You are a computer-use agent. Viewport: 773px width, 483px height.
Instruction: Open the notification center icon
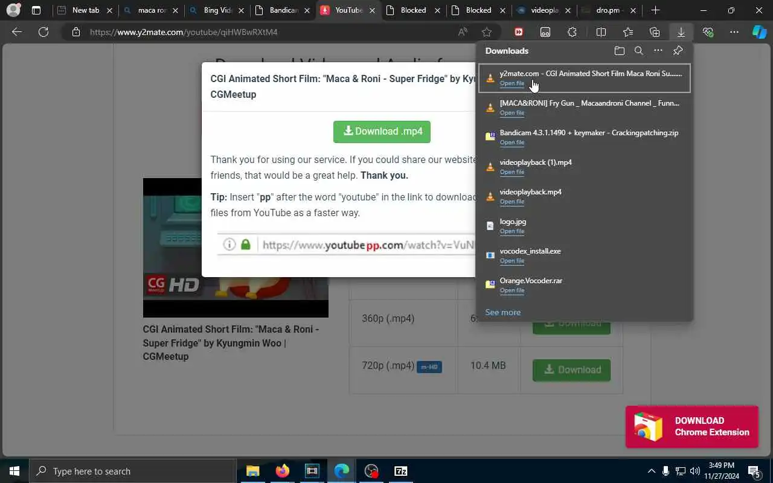pos(754,471)
